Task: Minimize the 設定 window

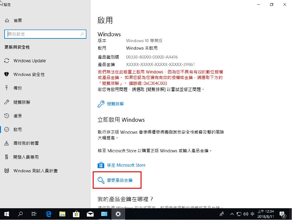Action: [259, 4]
